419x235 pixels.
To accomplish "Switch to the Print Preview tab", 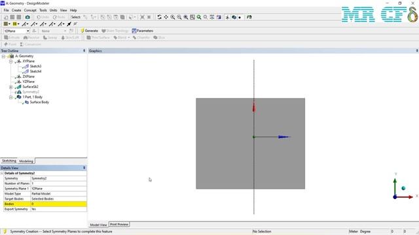I will click(x=119, y=225).
